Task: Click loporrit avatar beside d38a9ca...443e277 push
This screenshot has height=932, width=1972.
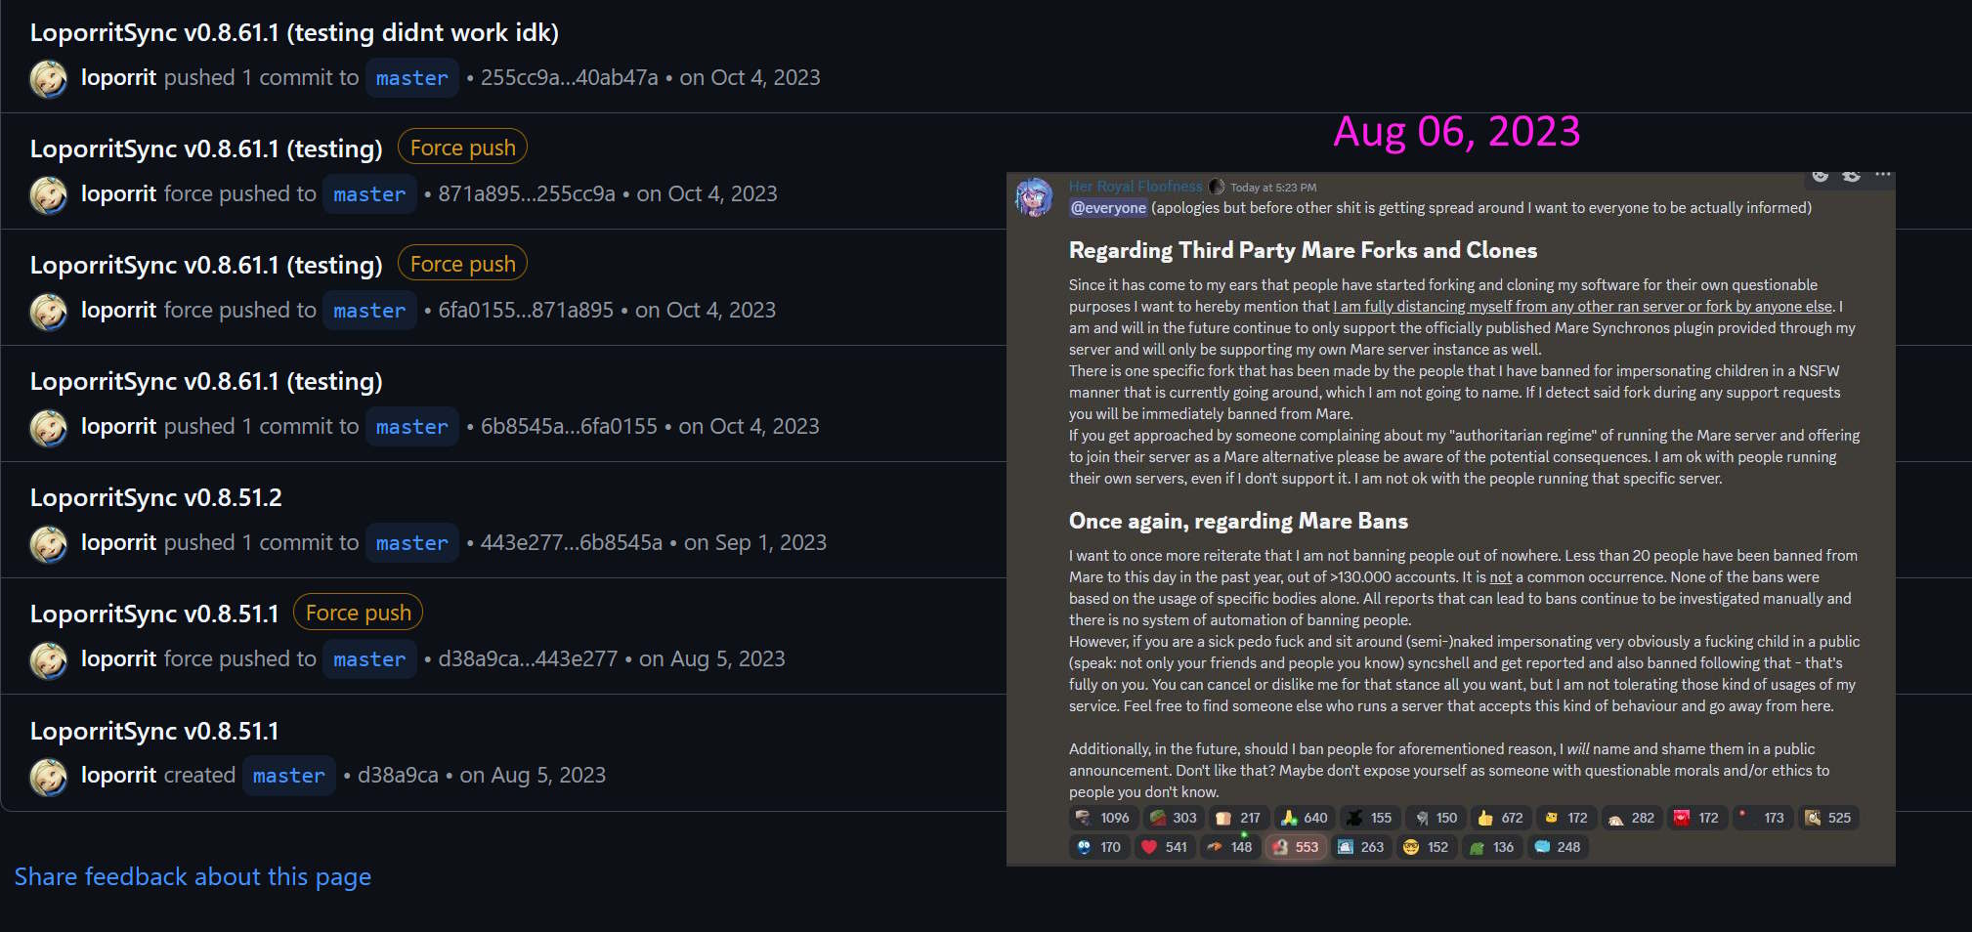Action: 49,660
